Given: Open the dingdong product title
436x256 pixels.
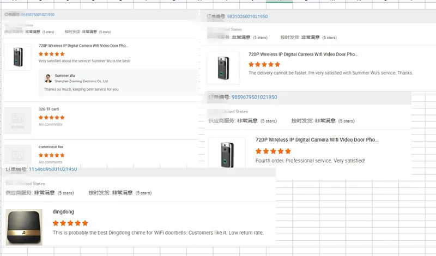Looking at the screenshot, I should [x=63, y=212].
